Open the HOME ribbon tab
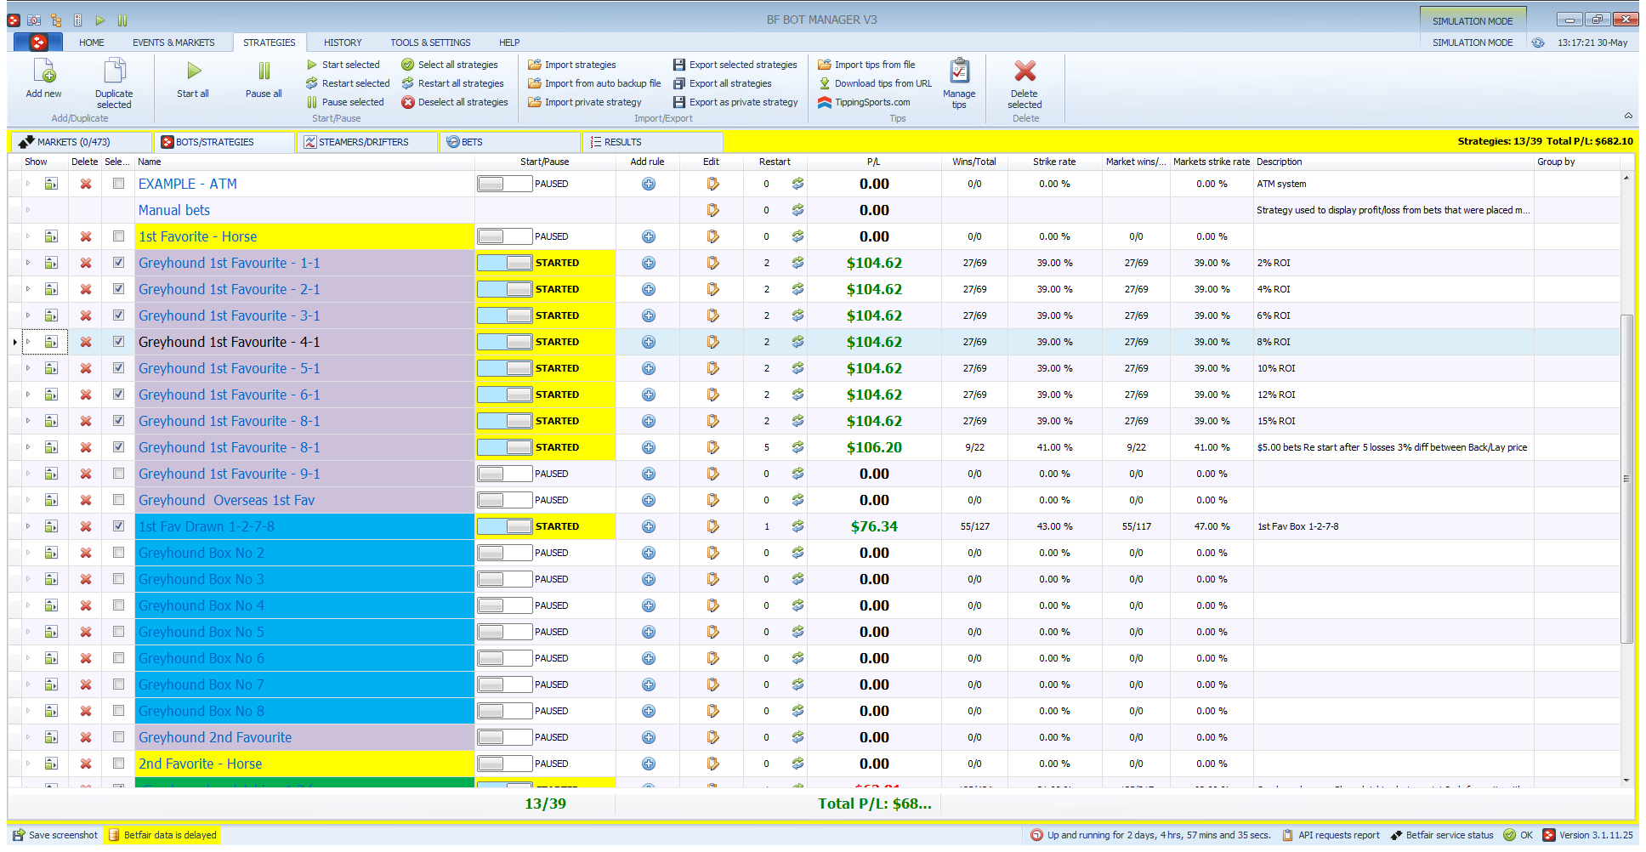Viewport: 1646px width, 852px height. coord(92,43)
